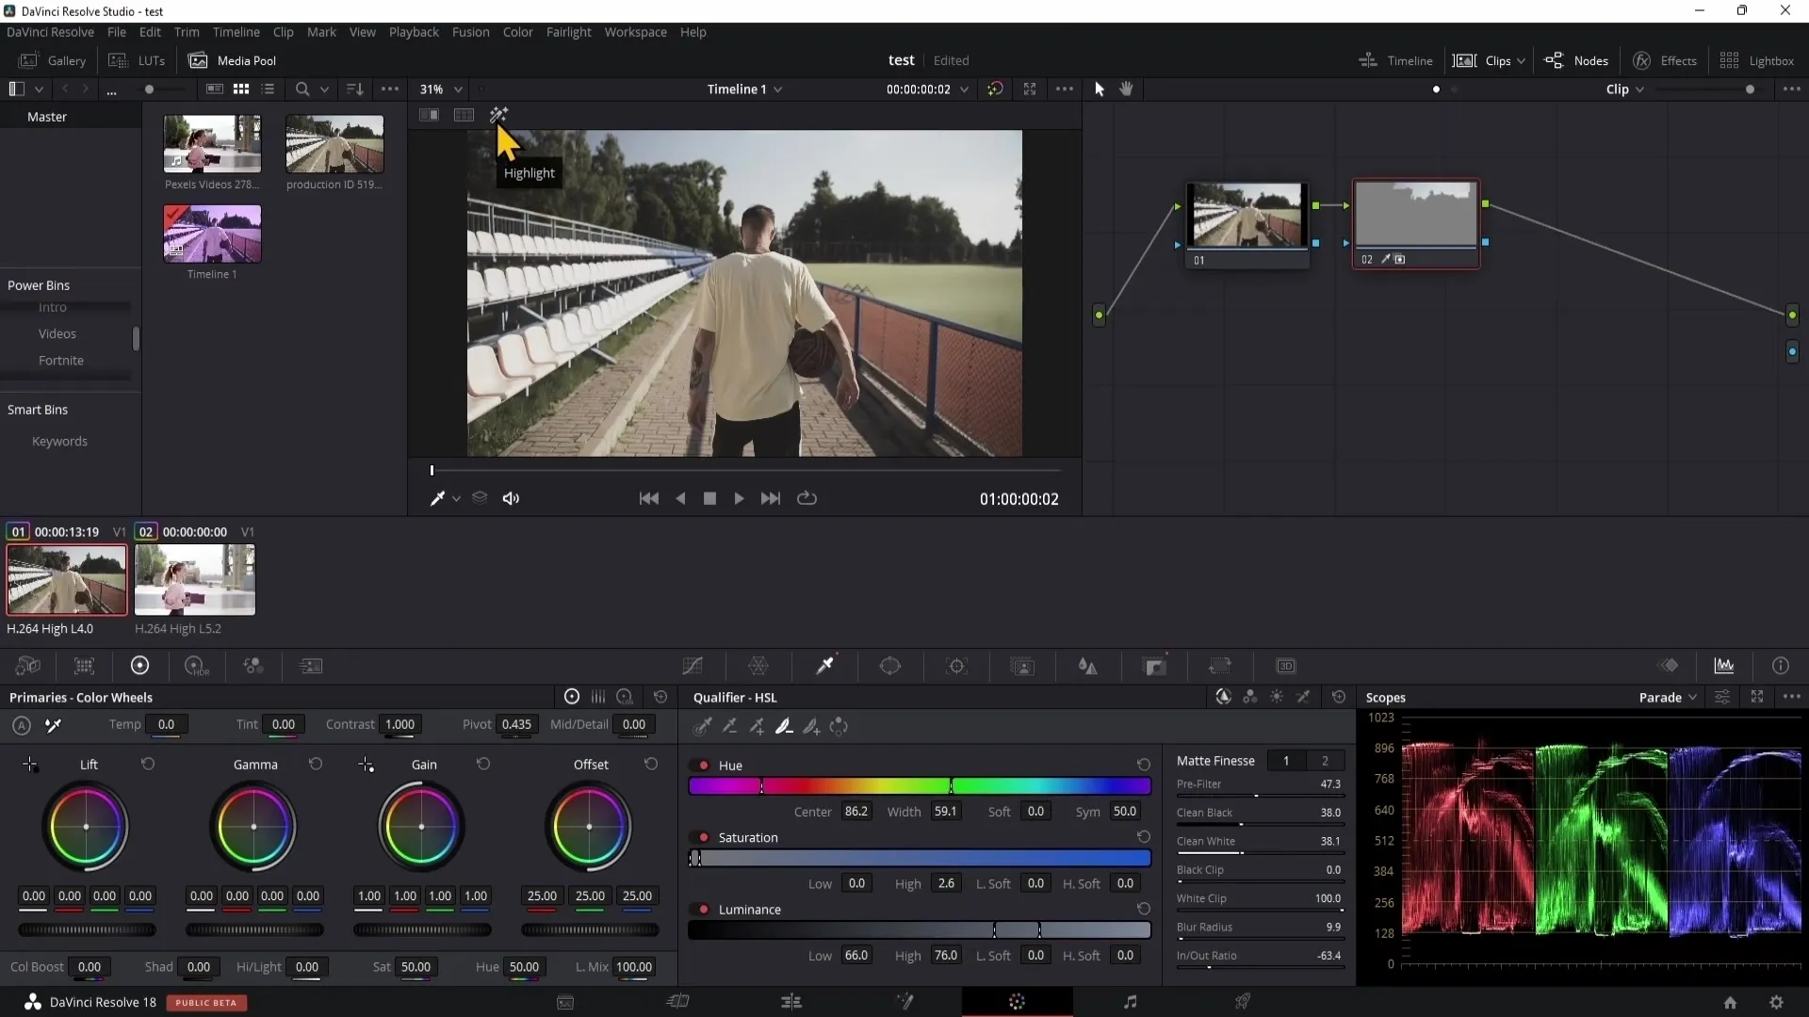Click the Reset Gain color wheel button
The image size is (1809, 1017).
(x=483, y=764)
